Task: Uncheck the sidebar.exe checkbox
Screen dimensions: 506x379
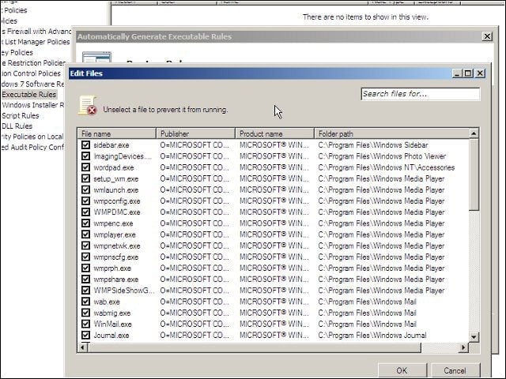Action: [85, 145]
